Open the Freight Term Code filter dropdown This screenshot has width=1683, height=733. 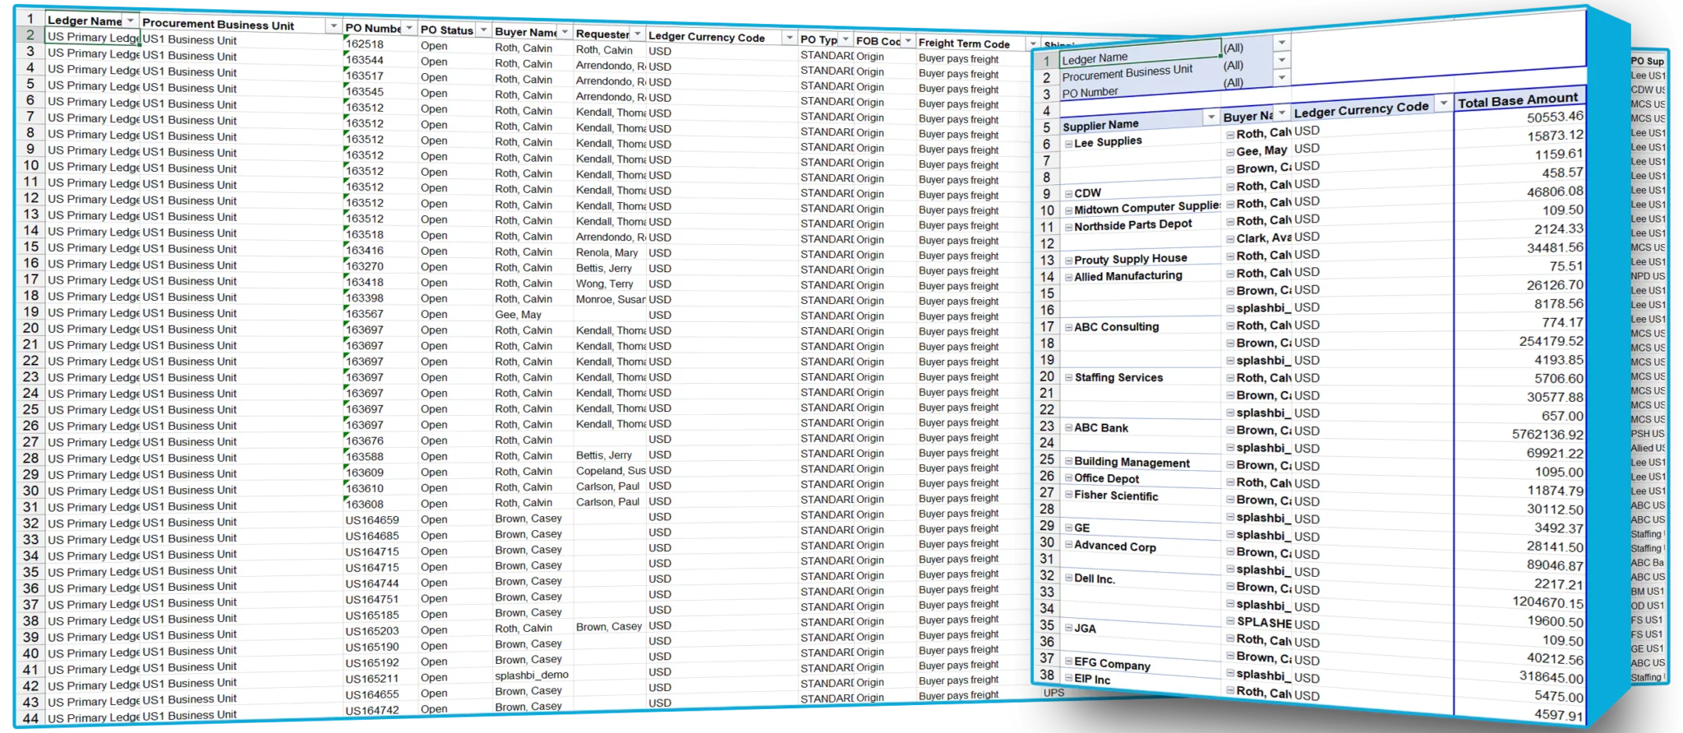pyautogui.click(x=1032, y=44)
